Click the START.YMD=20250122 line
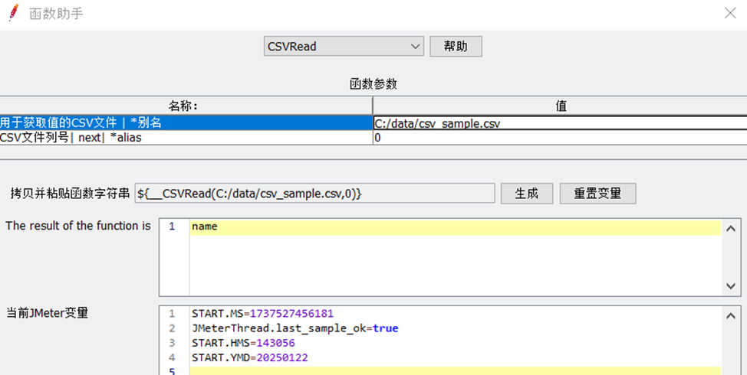 coord(250,358)
